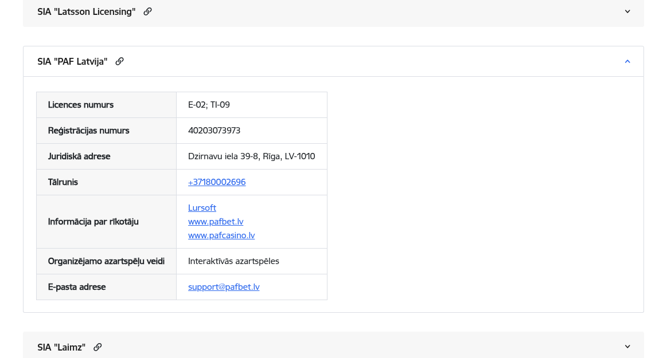
Task: Click the Informācija par rīkotāju label
Action: pyautogui.click(x=93, y=221)
